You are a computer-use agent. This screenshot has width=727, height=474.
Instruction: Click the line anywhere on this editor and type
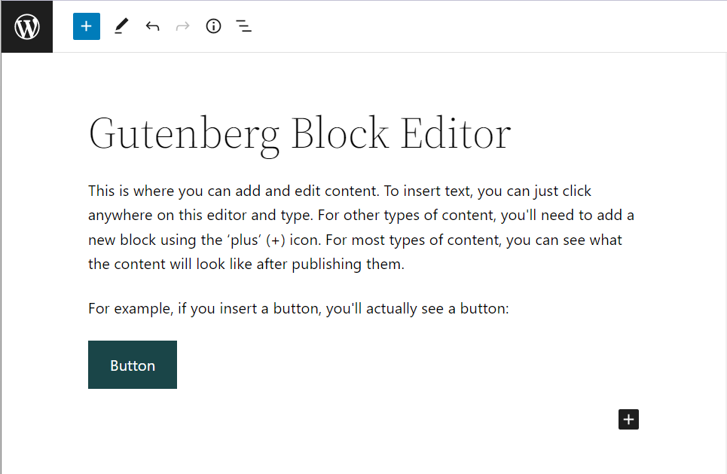pyautogui.click(x=200, y=216)
